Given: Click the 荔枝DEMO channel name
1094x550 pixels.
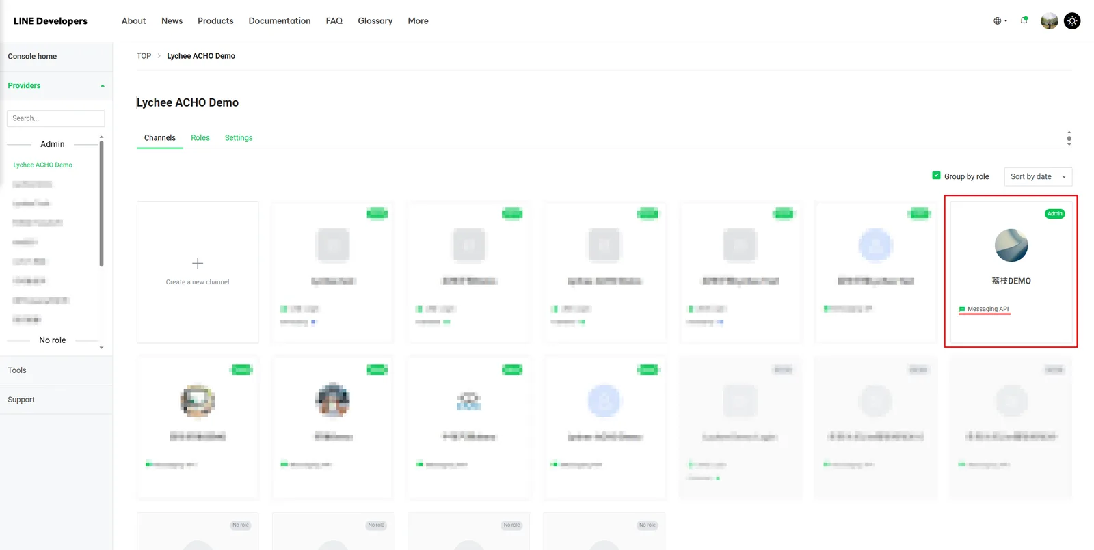Looking at the screenshot, I should (1011, 281).
